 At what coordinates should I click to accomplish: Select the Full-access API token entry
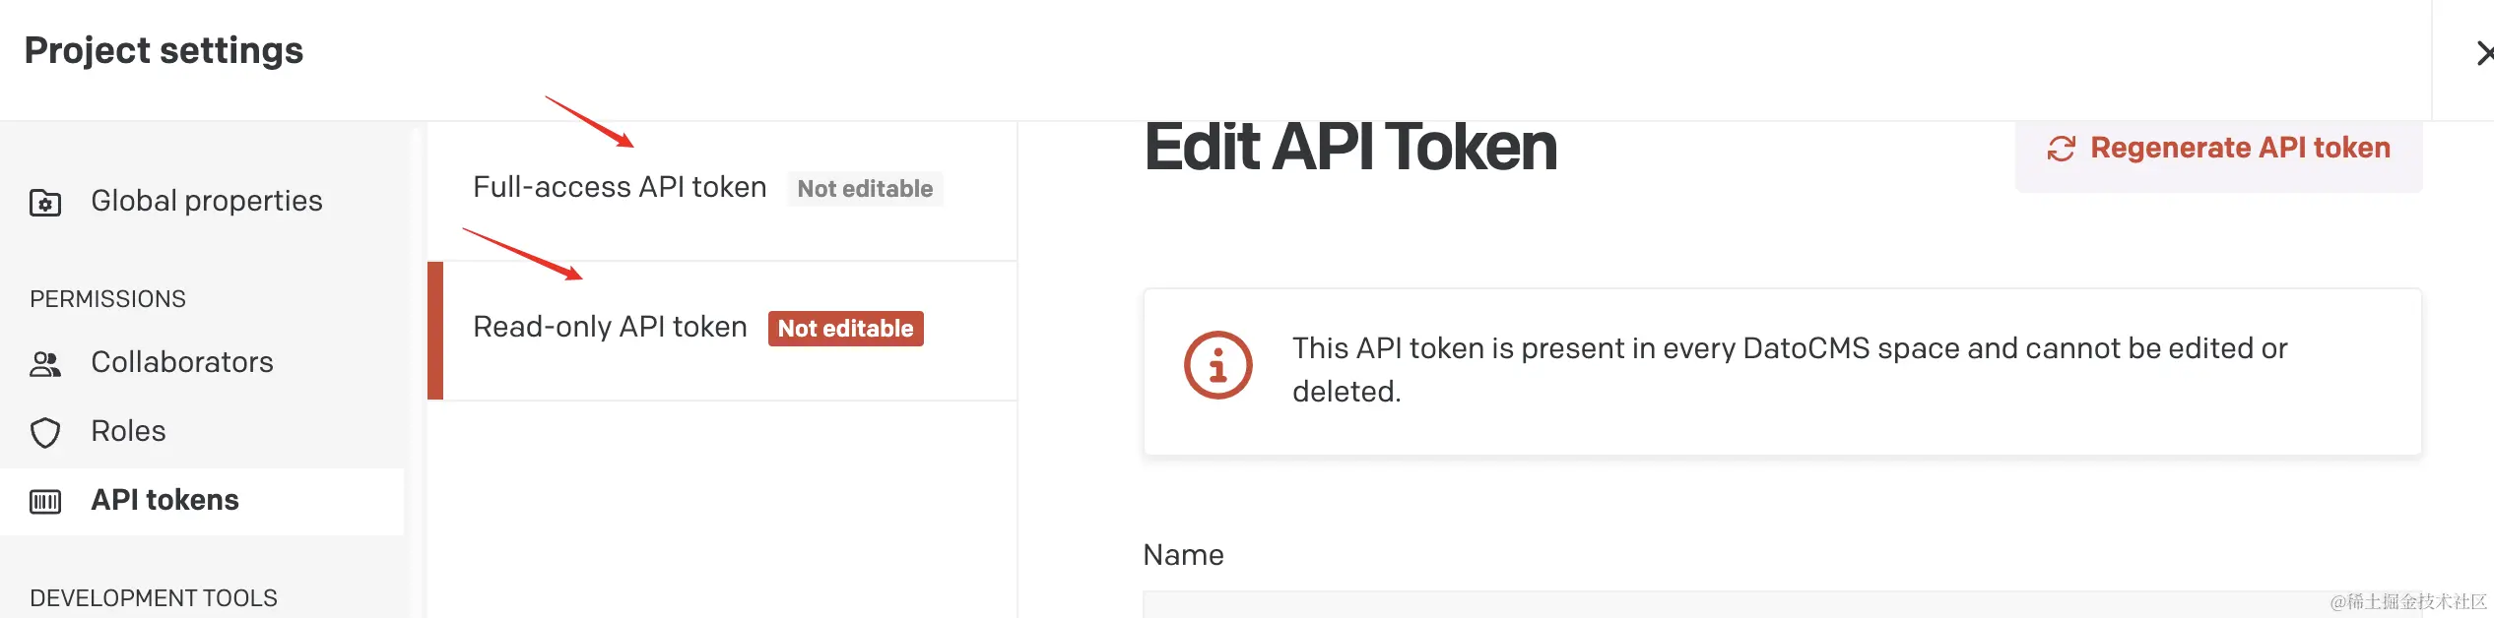point(620,187)
